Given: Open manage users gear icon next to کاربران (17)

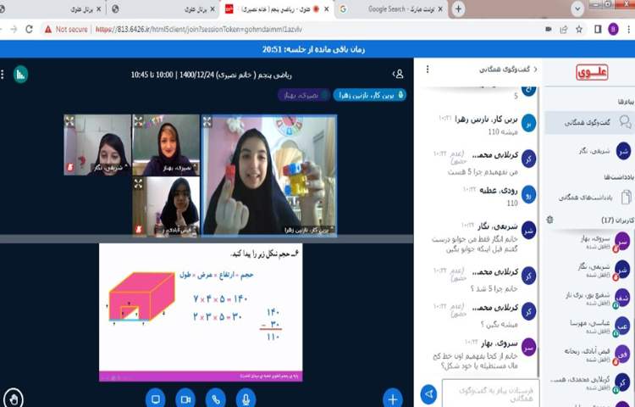Looking at the screenshot, I should click(x=549, y=220).
